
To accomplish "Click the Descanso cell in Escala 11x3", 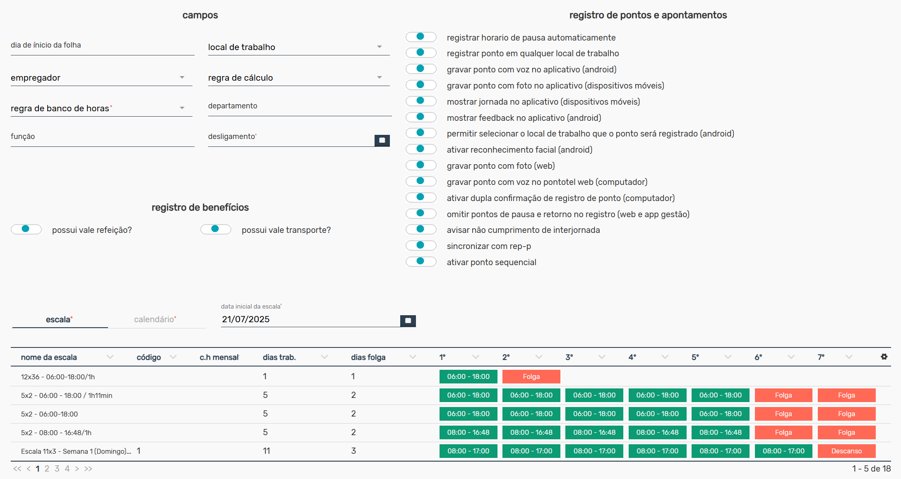I will 846,451.
